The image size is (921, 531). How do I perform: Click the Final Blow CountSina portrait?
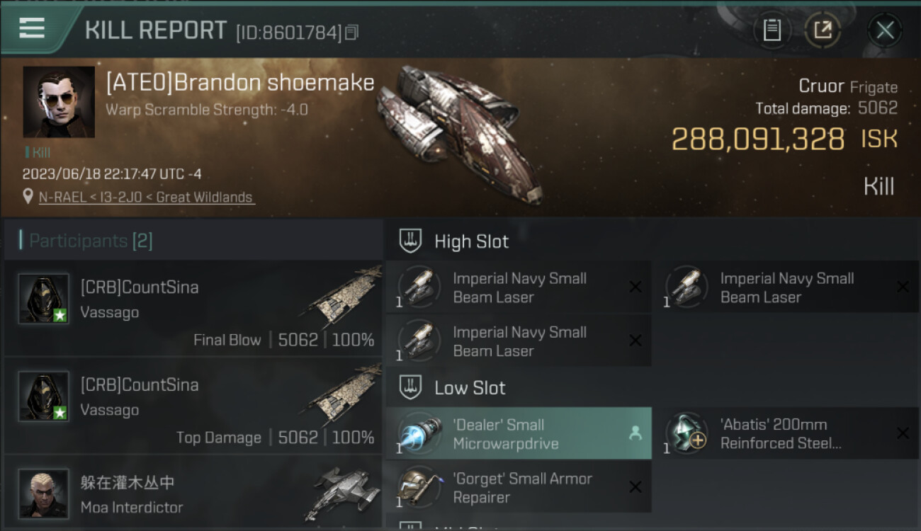pos(43,299)
